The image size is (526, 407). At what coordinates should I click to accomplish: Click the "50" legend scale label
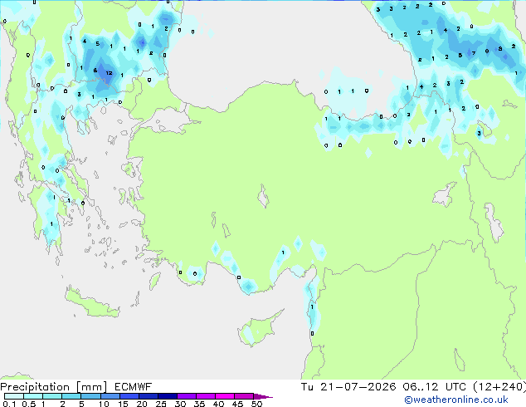tap(257, 404)
